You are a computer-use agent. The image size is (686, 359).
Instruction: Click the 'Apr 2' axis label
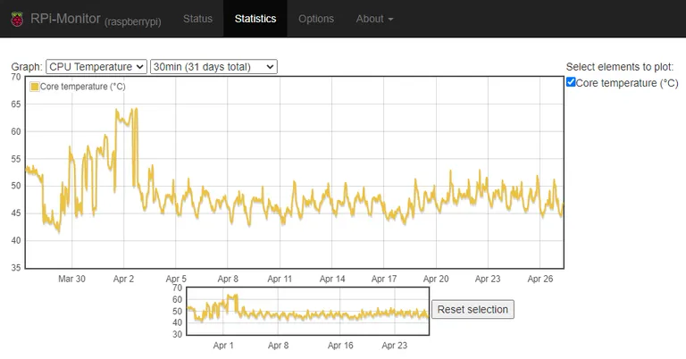(x=123, y=279)
